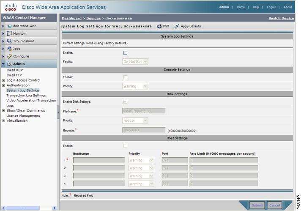Click the disk File Name field
This screenshot has width=301, height=211.
tap(144, 111)
